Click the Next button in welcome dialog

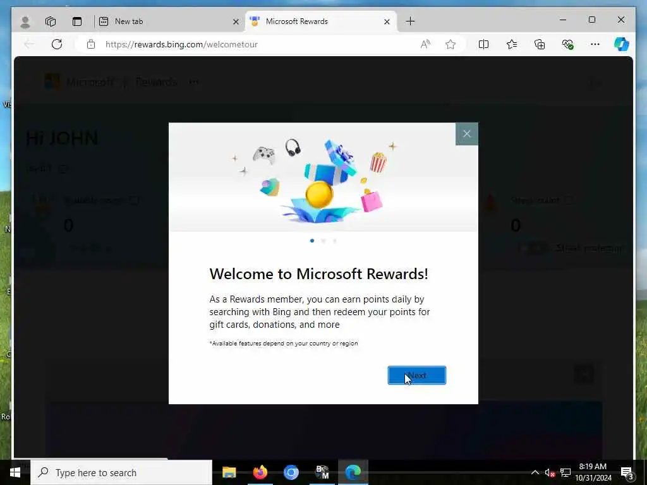(x=417, y=375)
